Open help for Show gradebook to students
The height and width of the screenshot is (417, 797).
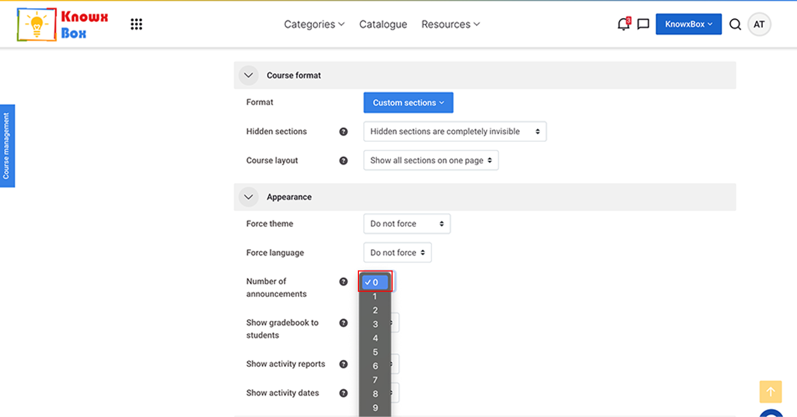343,323
